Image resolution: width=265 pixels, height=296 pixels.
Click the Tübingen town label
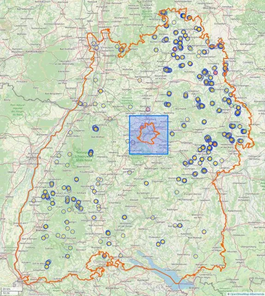click(x=139, y=165)
